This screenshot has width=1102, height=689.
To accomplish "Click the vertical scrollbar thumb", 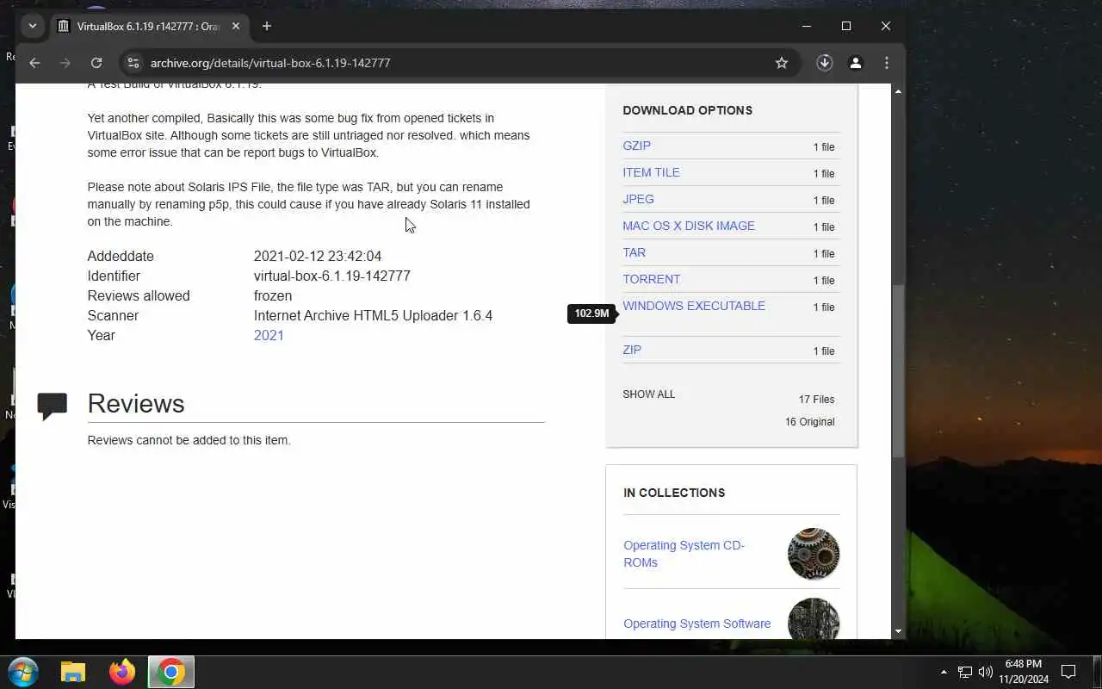I will 898,370.
